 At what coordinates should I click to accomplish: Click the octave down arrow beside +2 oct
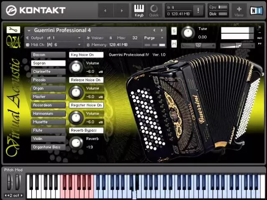click(6, 195)
